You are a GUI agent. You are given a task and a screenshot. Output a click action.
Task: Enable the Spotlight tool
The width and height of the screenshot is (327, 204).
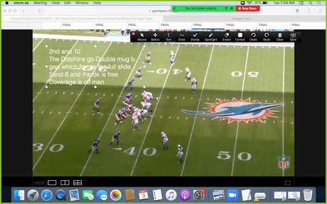coord(211,37)
